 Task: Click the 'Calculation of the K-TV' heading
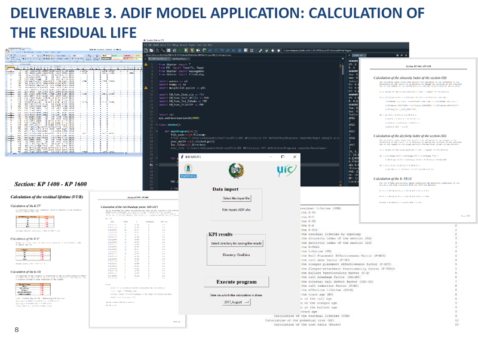click(x=26, y=206)
